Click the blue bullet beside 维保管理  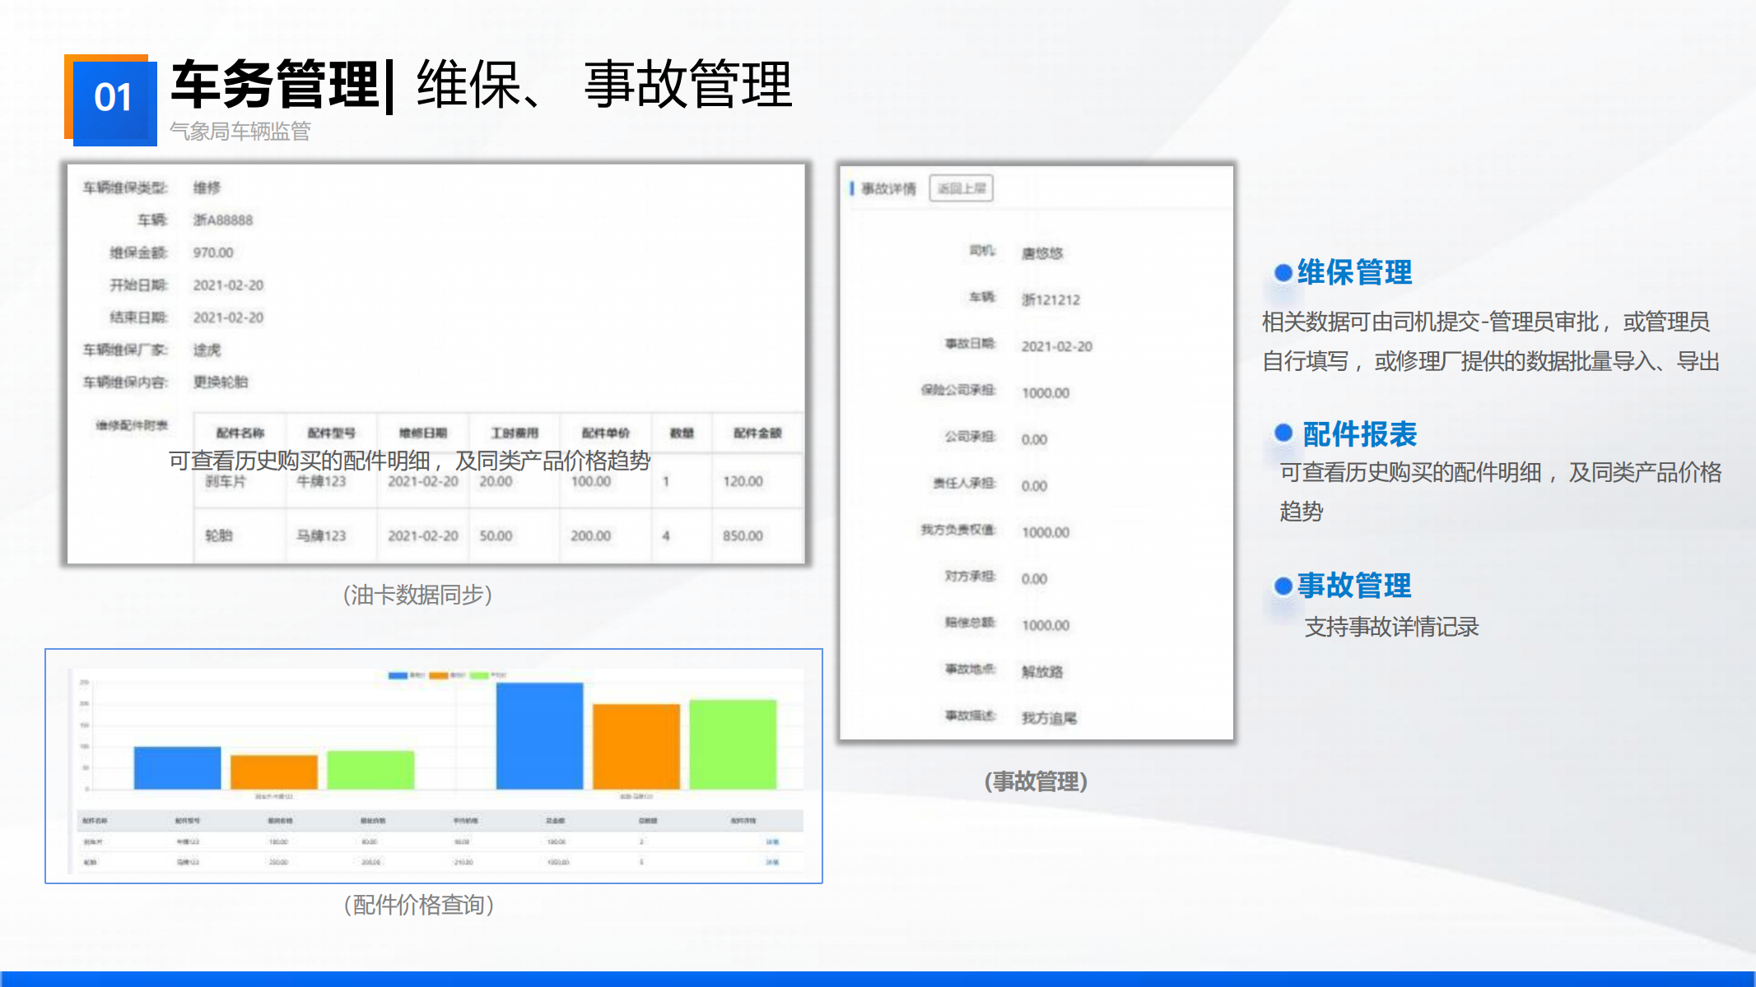coord(1283,273)
